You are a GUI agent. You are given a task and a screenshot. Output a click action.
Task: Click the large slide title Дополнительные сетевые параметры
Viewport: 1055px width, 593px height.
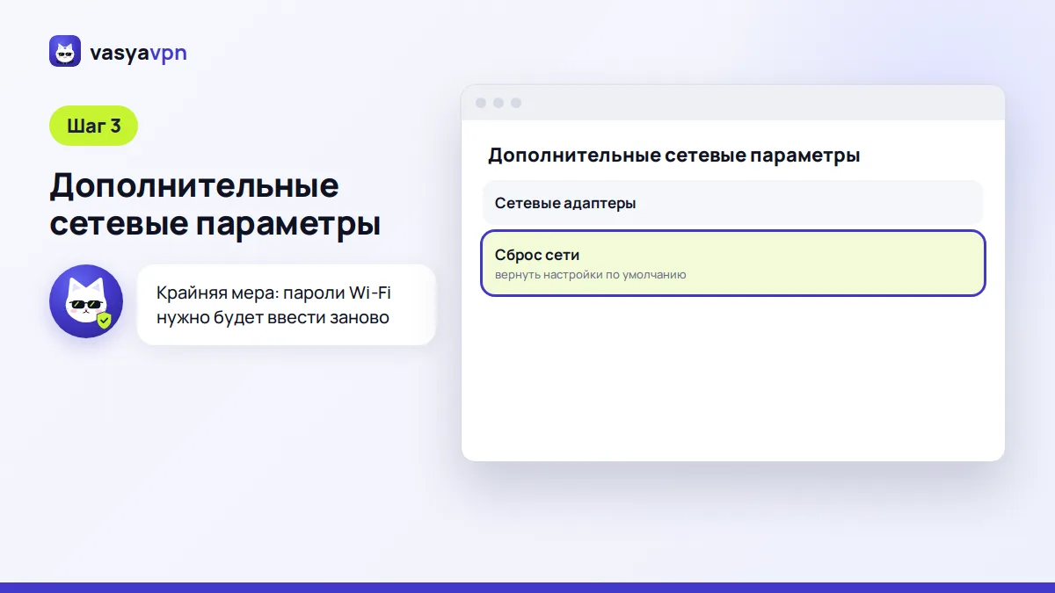(215, 205)
